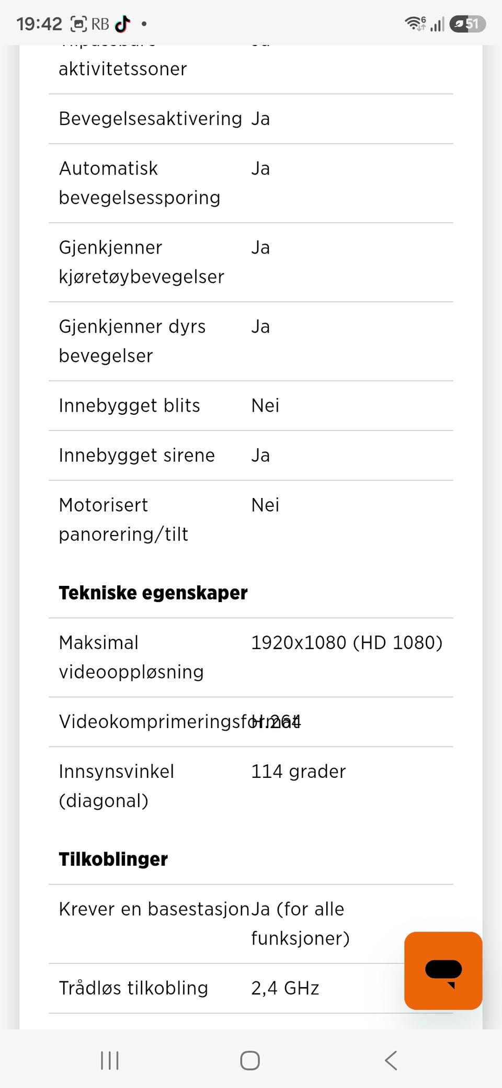Viewport: 502px width, 1088px height.
Task: Select the Tilkoblinger section heading
Action: (x=113, y=859)
